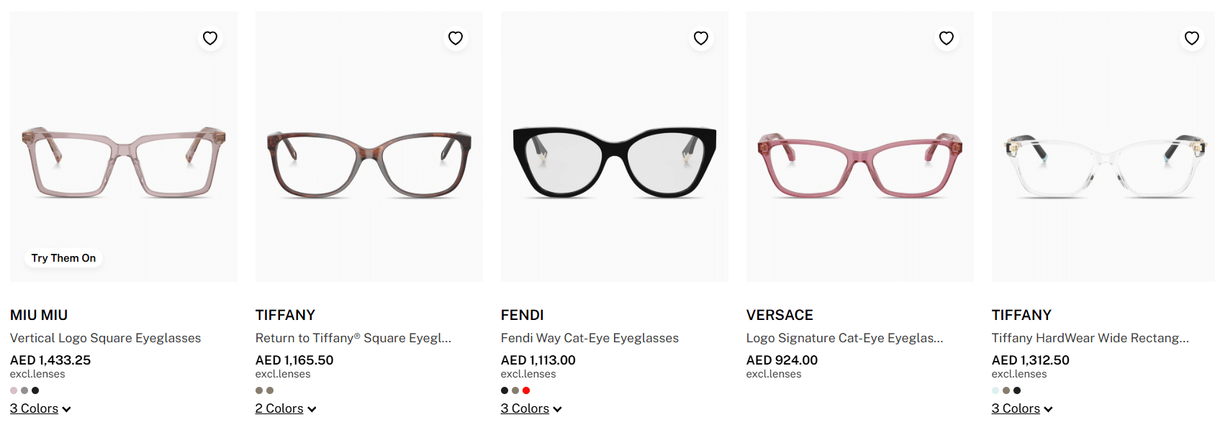
Task: View the black Fendi glasses image
Action: click(614, 162)
